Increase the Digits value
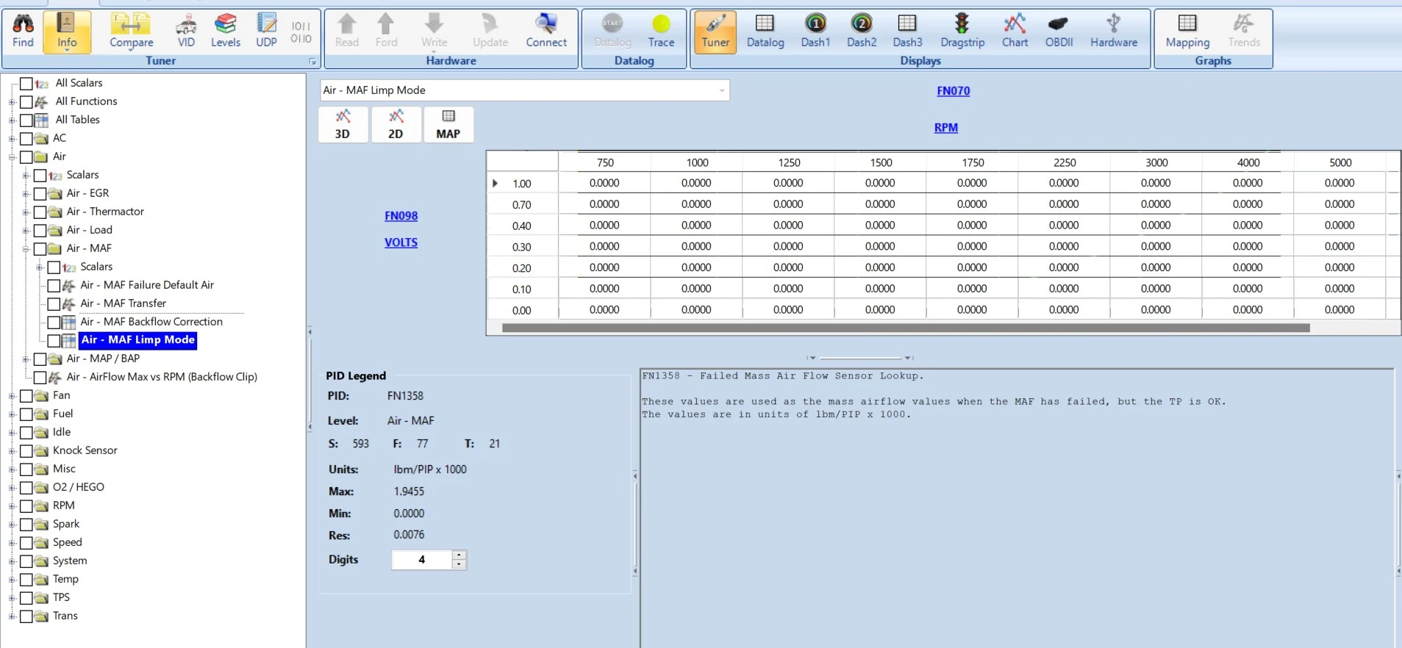Screen dimensions: 1402x648 point(459,555)
